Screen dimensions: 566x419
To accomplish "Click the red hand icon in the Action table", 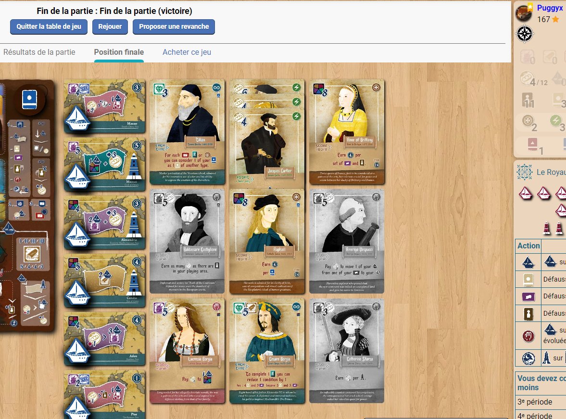I will (529, 335).
